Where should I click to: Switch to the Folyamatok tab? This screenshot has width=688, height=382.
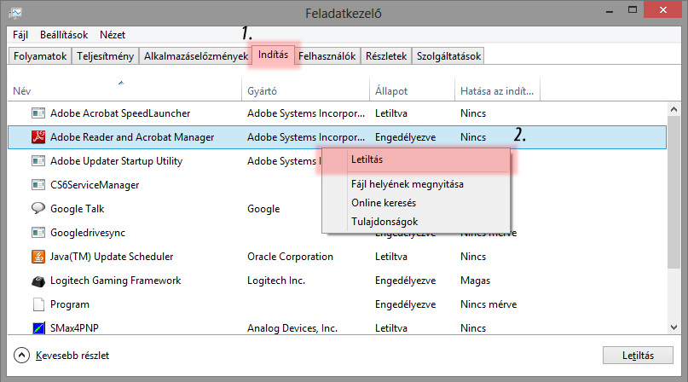(x=40, y=56)
